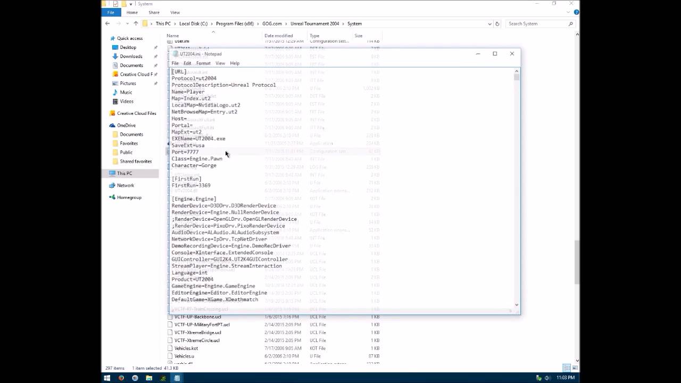Navigate to GOG.com in the address bar
The height and width of the screenshot is (383, 681).
coord(272,23)
